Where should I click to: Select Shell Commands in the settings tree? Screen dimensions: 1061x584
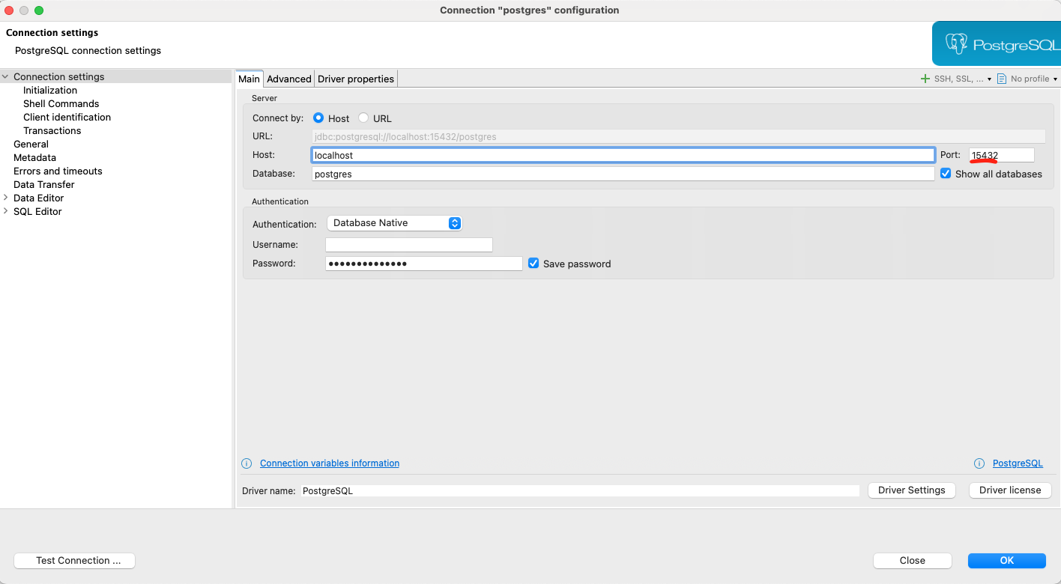61,103
